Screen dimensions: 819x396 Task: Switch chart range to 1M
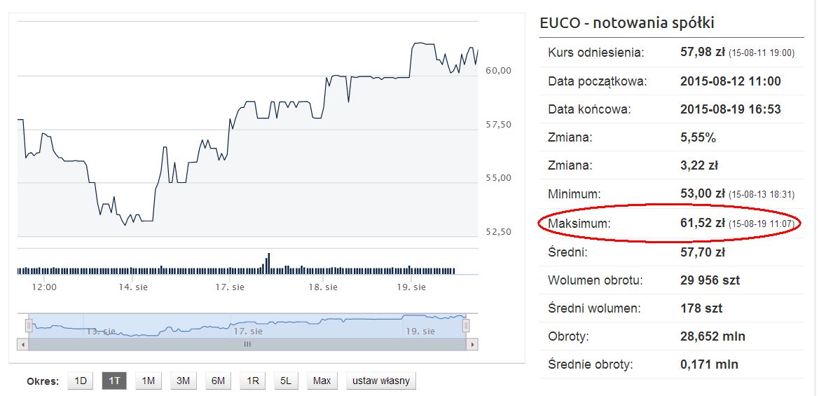point(149,381)
